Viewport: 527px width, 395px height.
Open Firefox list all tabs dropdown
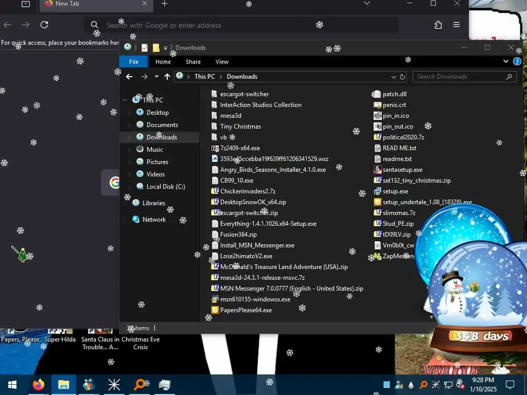coord(367,4)
